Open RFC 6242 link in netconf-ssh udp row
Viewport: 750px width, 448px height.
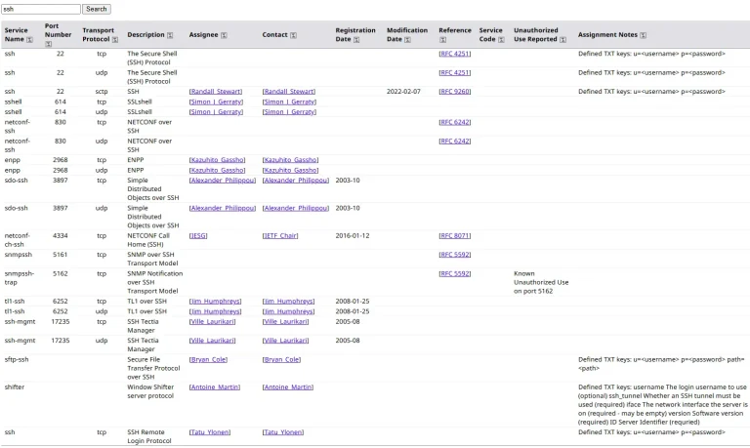coord(455,142)
